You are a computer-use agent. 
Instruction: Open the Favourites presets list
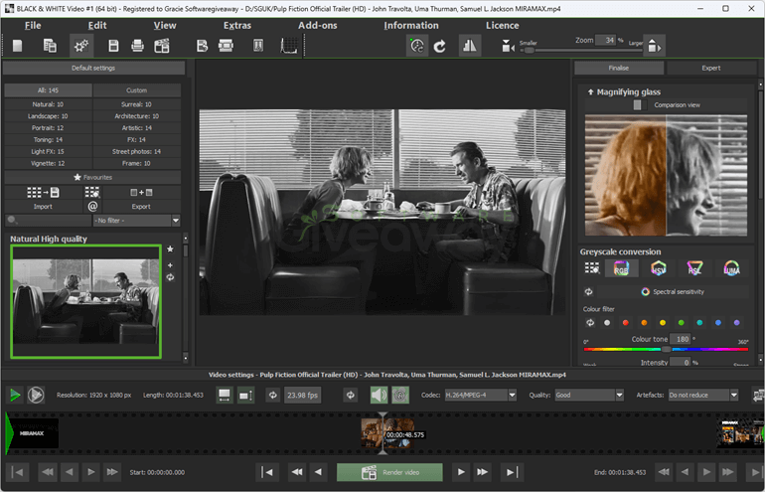(x=92, y=177)
